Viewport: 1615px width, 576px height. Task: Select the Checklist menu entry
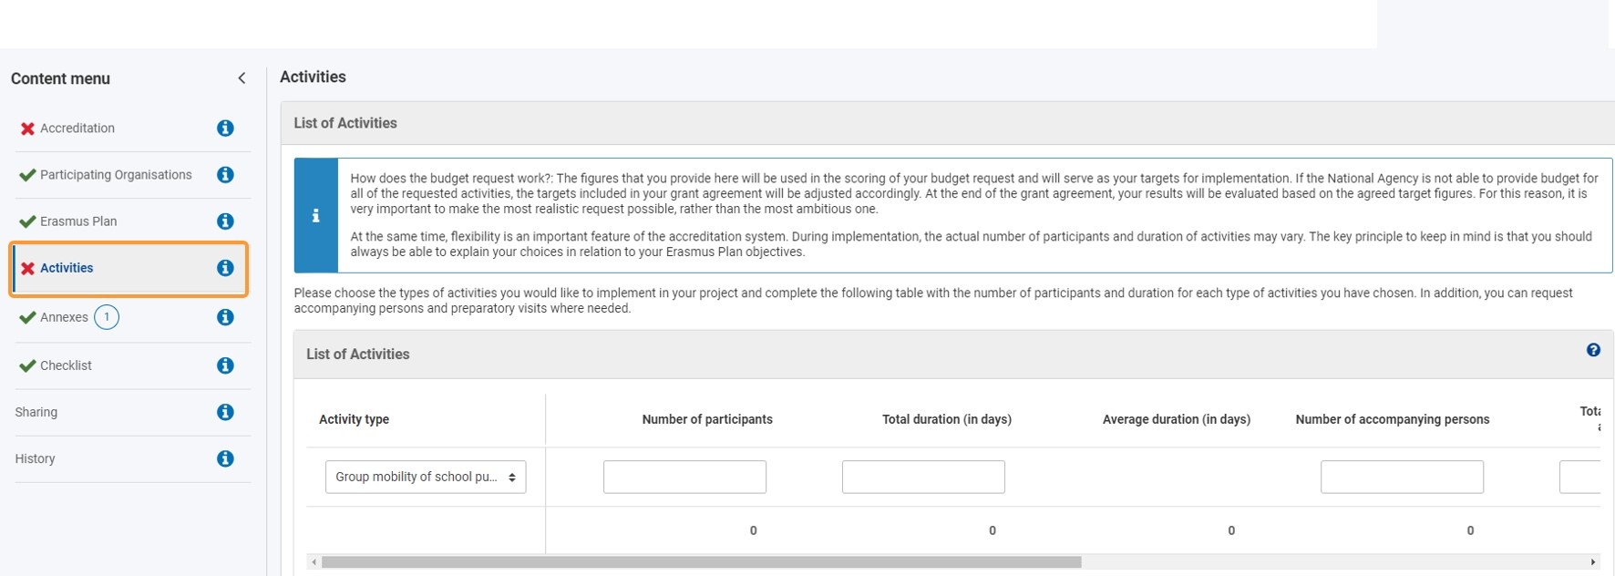tap(66, 365)
